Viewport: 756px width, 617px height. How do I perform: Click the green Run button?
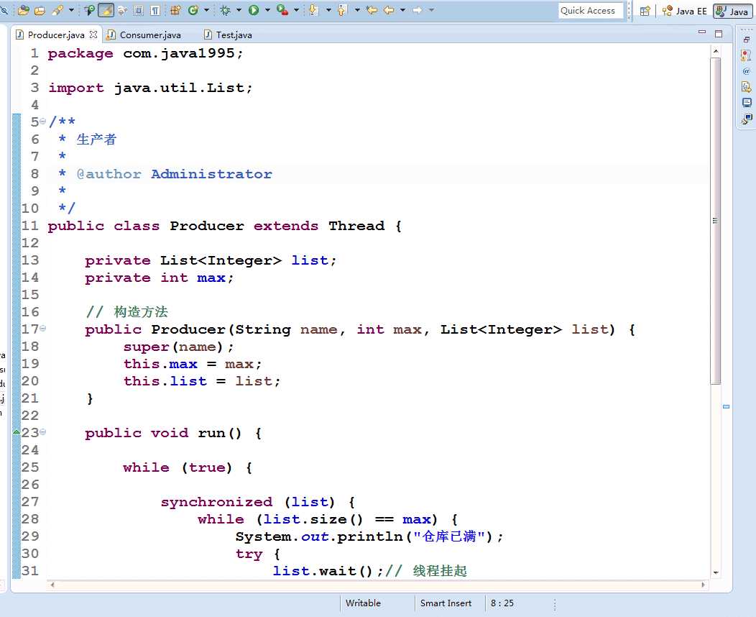(x=254, y=9)
